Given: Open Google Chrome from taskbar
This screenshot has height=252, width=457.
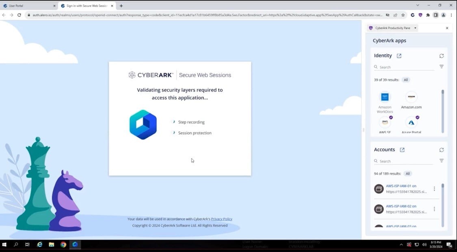Looking at the screenshot, I should [x=63, y=244].
